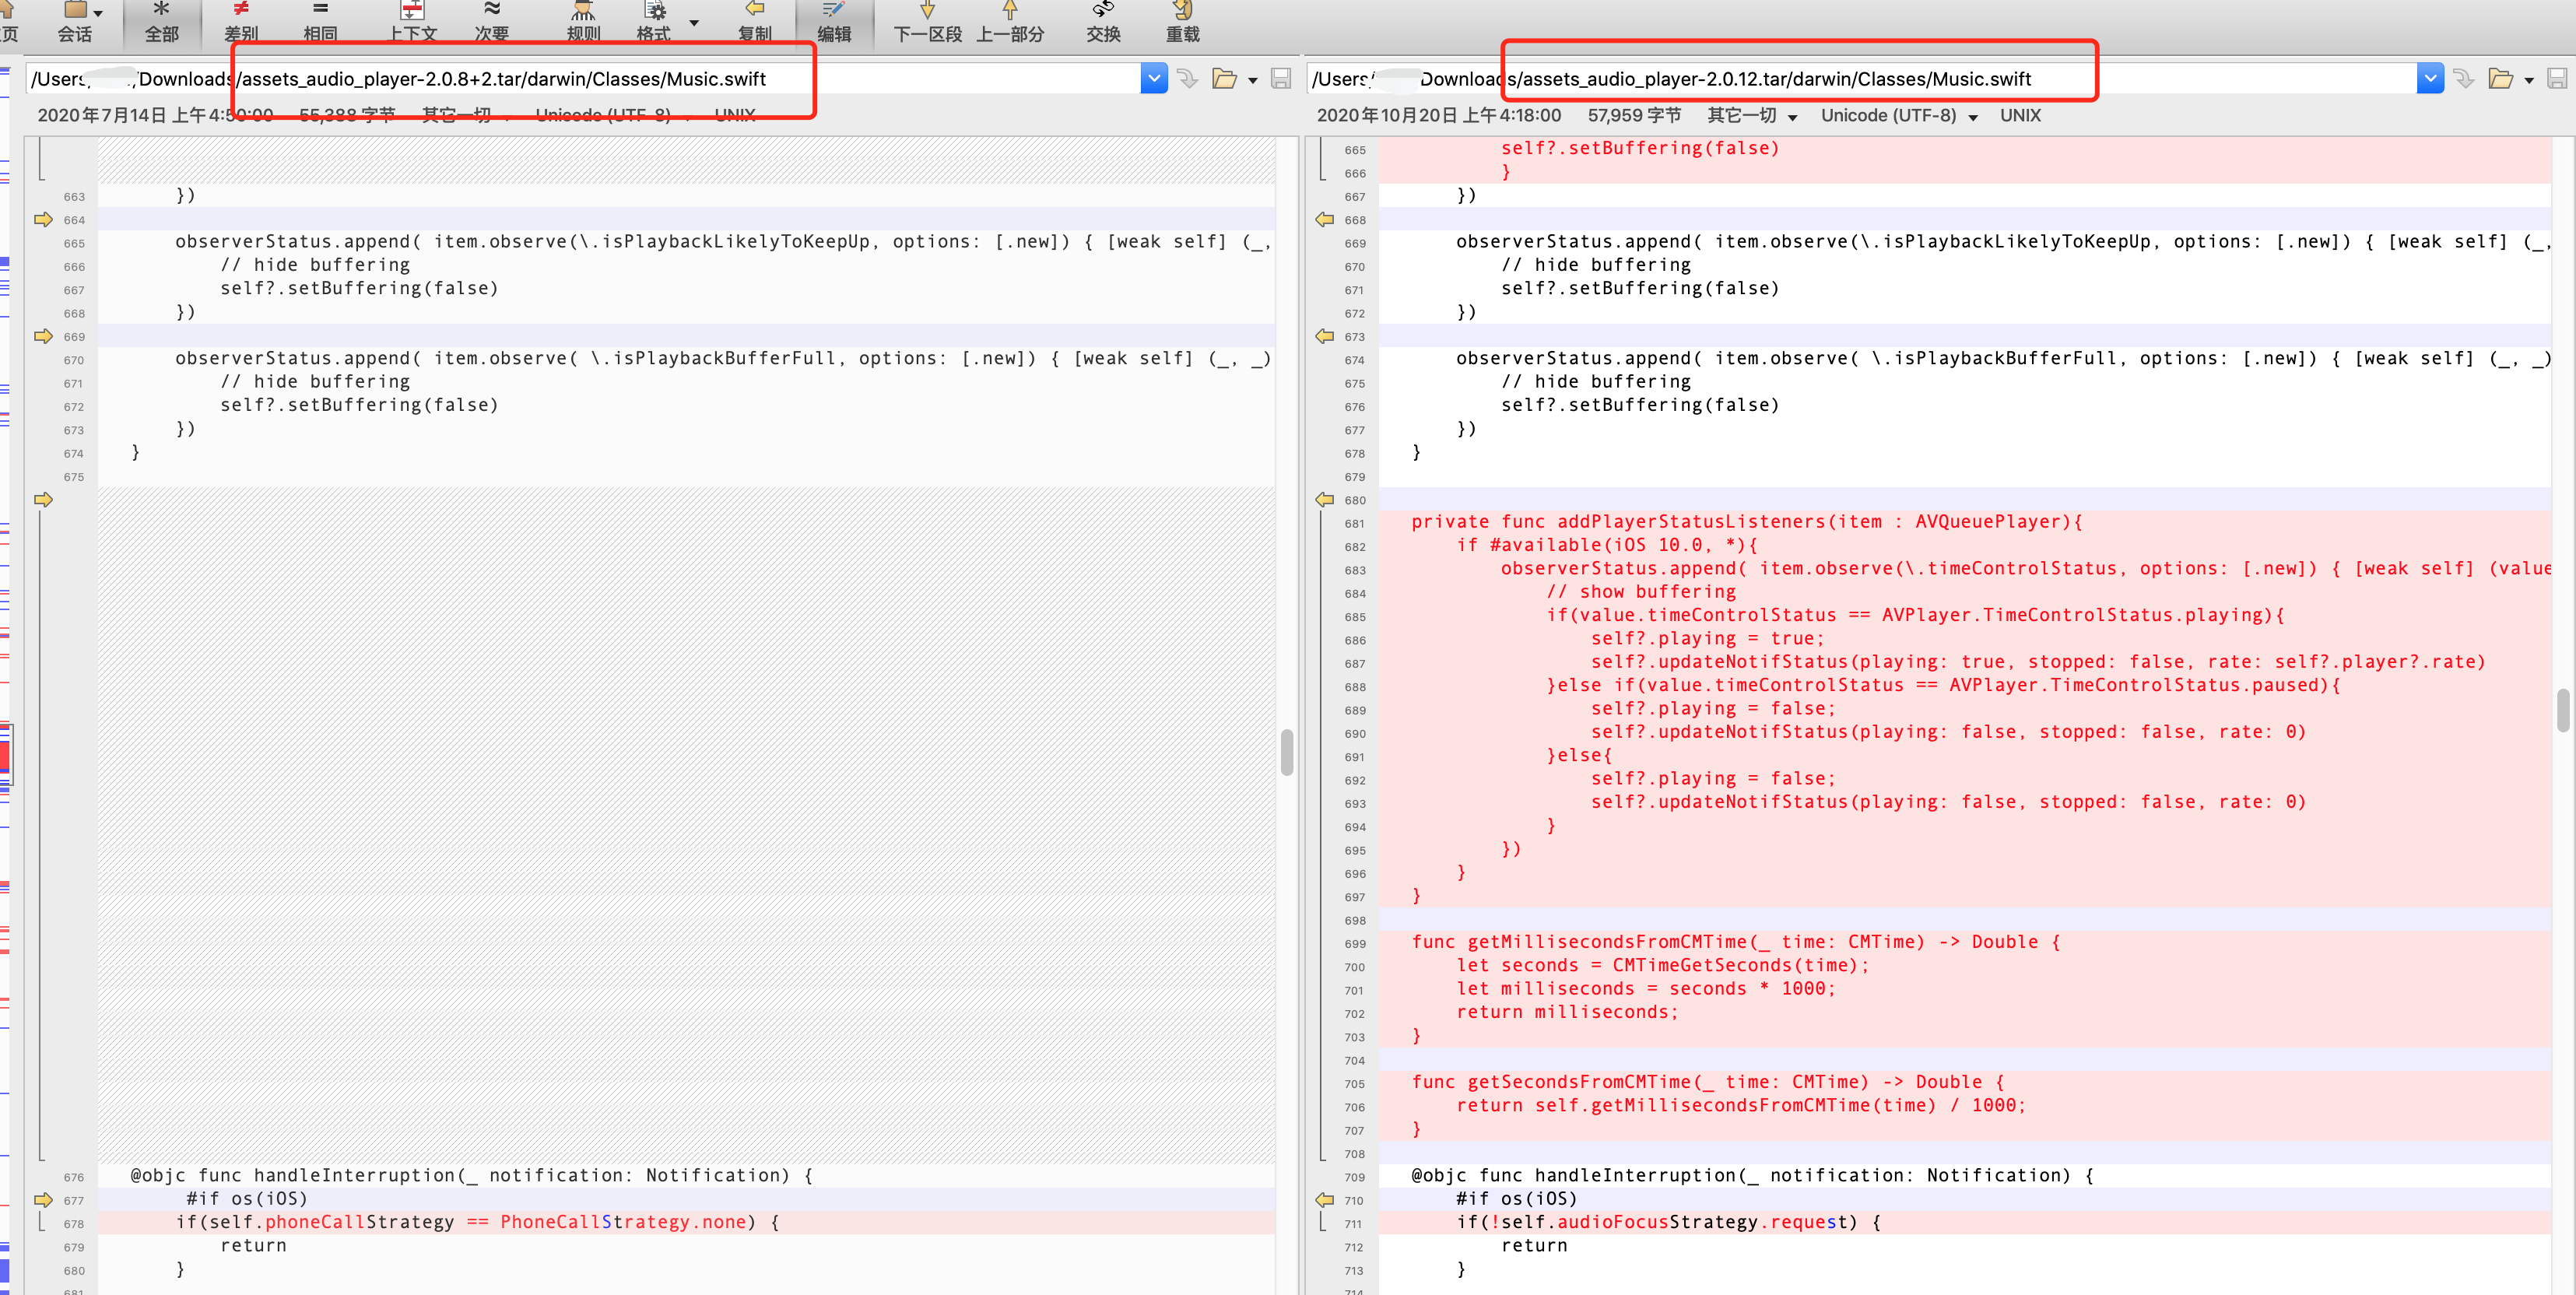Open the 会话 session menu
The width and height of the screenshot is (2576, 1295).
point(75,20)
